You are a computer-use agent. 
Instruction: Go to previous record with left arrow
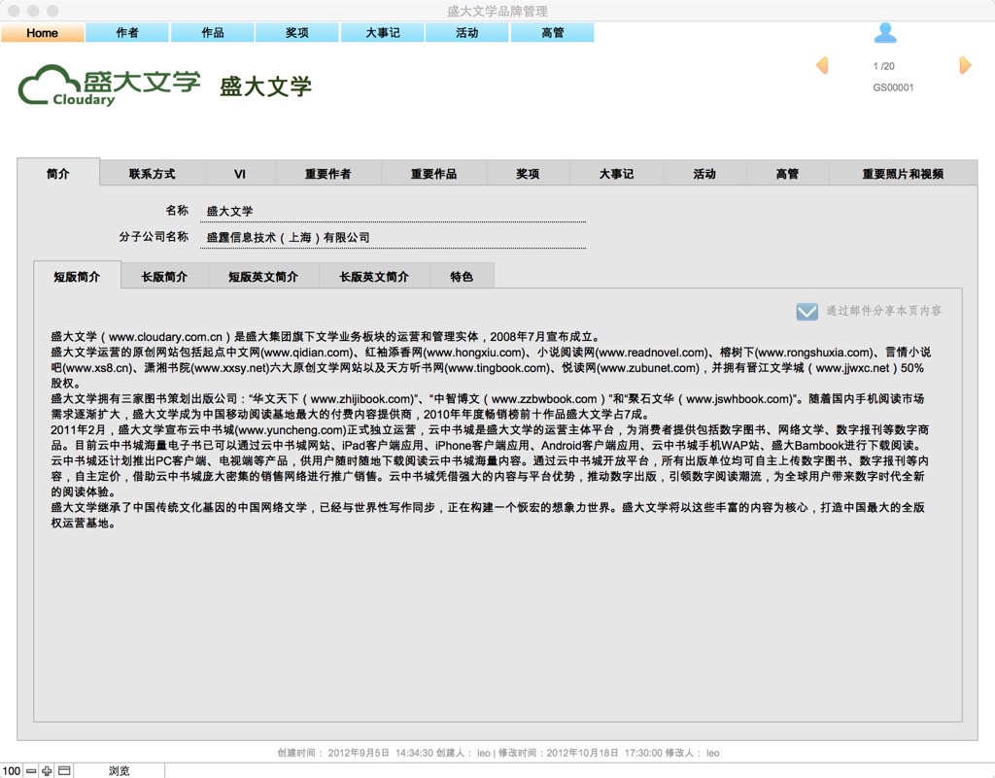point(822,65)
